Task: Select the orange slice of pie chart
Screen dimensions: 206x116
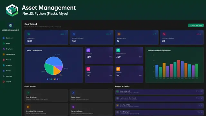Action: [56, 71]
